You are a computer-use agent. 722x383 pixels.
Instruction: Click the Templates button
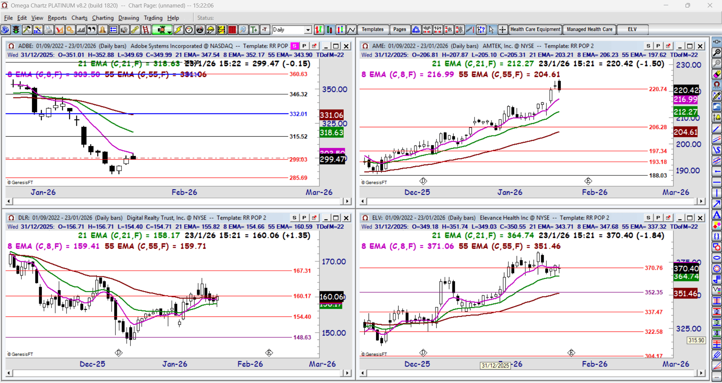click(x=373, y=30)
